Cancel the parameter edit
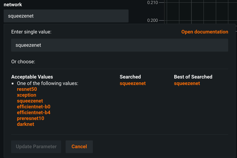This screenshot has height=158, width=237. pos(79,147)
